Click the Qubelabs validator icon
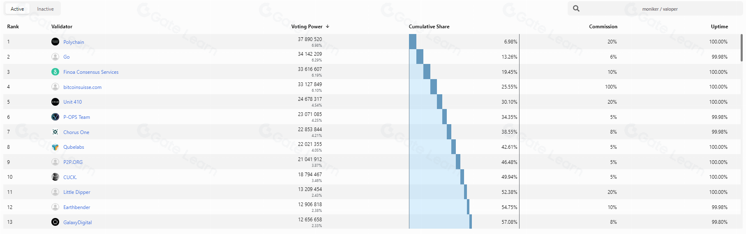 click(x=55, y=147)
